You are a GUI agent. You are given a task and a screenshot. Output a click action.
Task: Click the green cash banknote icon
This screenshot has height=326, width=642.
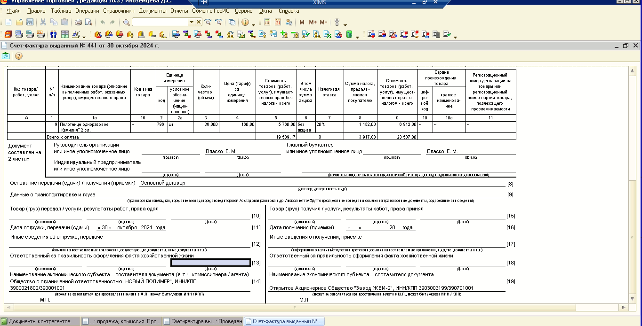64,34
